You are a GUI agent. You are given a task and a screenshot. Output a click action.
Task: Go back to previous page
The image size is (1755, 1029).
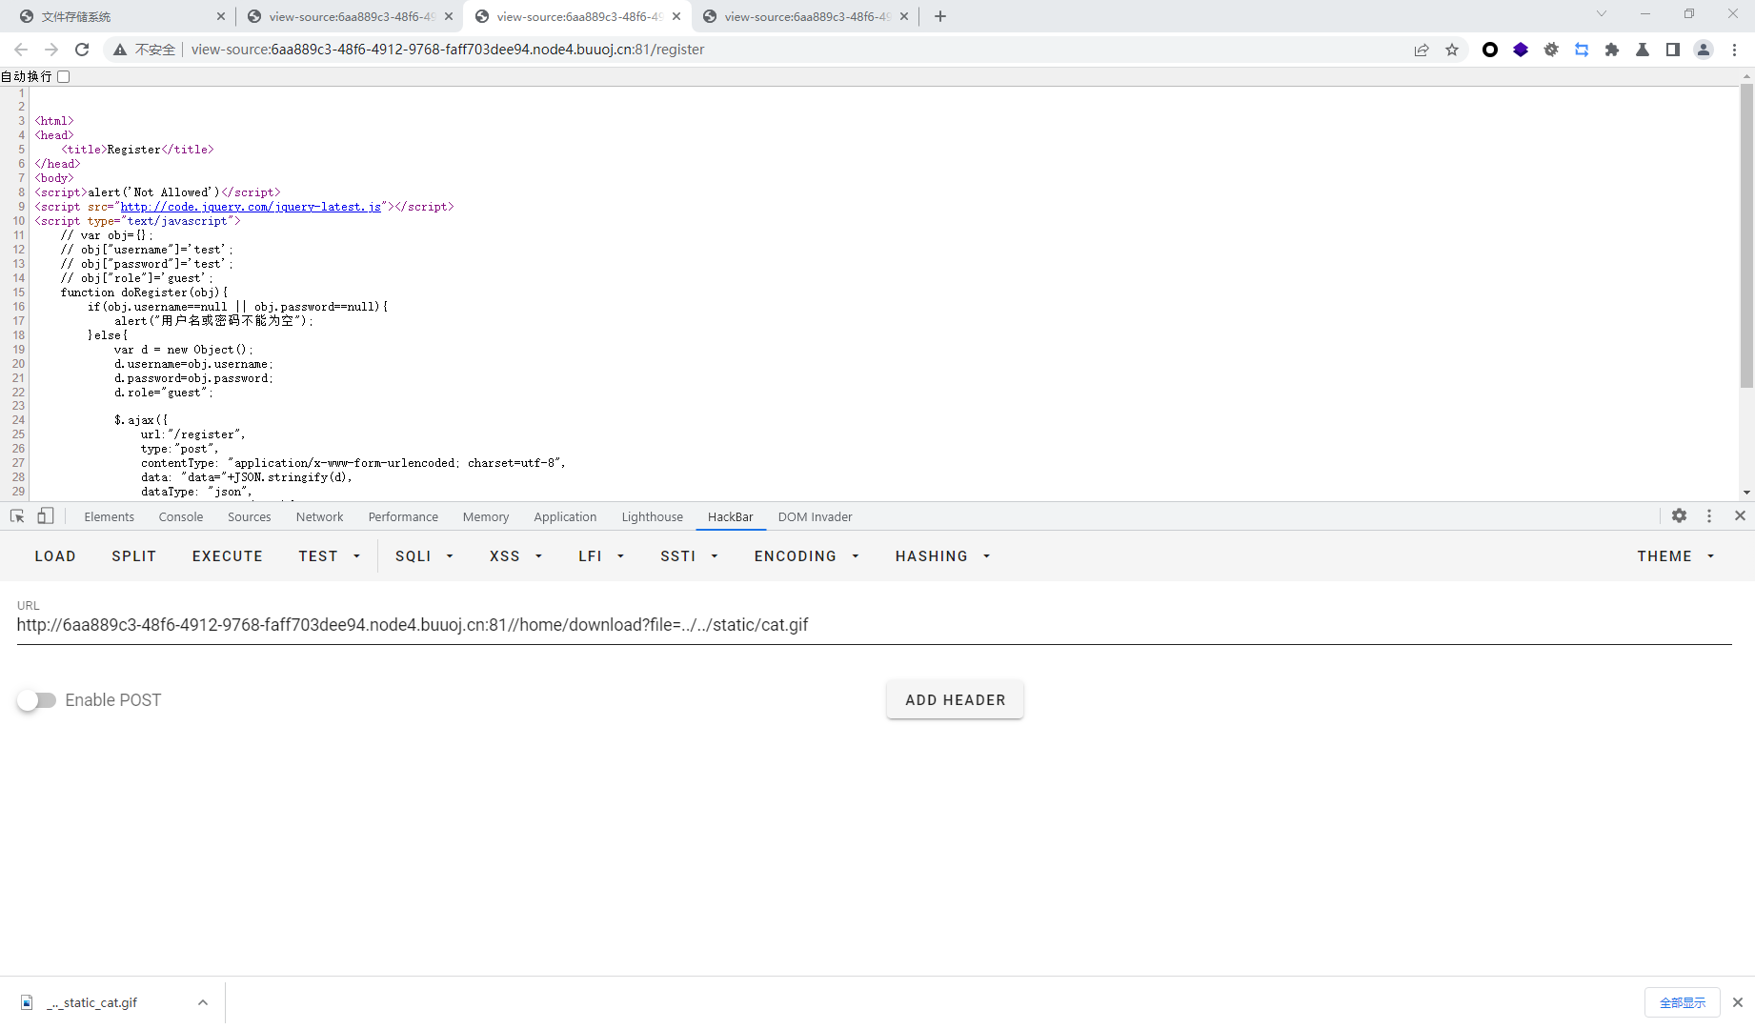[21, 50]
